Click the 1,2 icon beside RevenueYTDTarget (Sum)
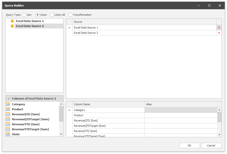This screenshot has height=154, width=227. (x=7, y=129)
